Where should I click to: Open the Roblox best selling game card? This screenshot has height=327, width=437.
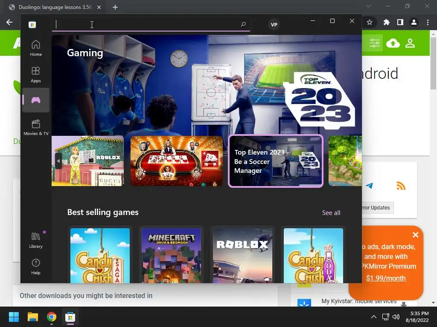coord(242,255)
